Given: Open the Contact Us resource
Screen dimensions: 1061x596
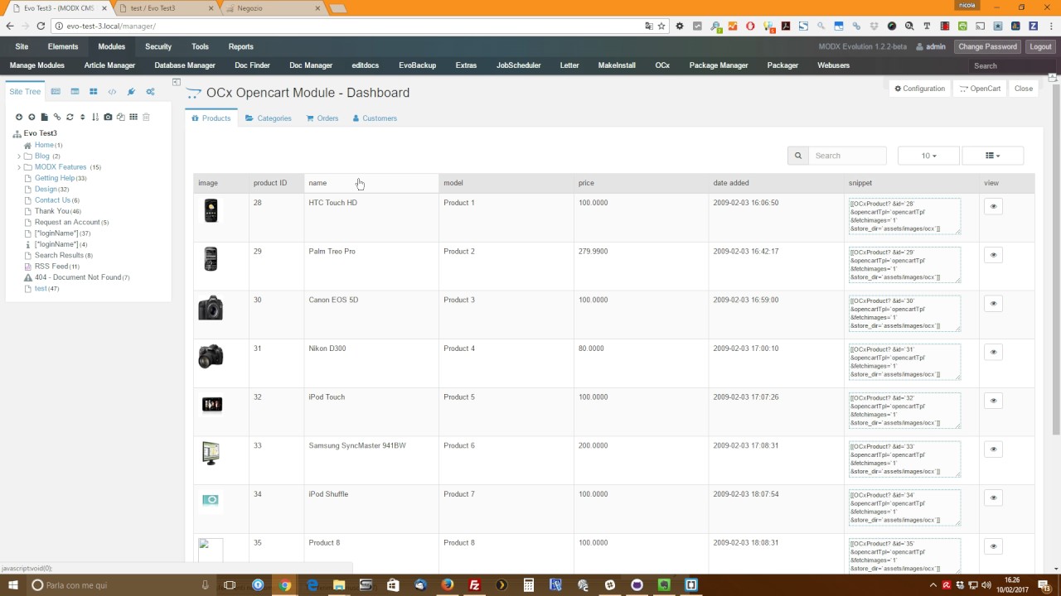Looking at the screenshot, I should tap(52, 200).
